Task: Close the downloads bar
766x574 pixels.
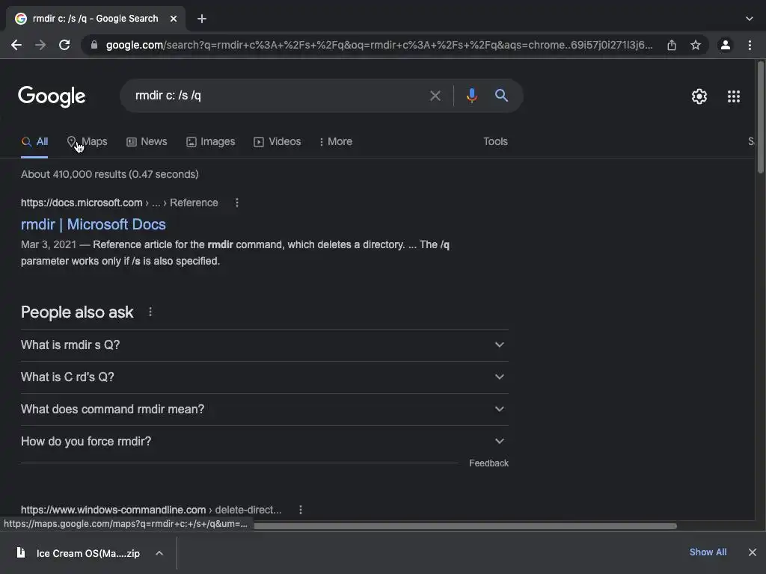Action: point(753,552)
